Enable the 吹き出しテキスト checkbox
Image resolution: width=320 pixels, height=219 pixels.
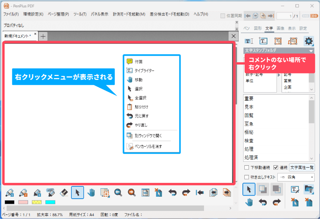pyautogui.click(x=247, y=177)
